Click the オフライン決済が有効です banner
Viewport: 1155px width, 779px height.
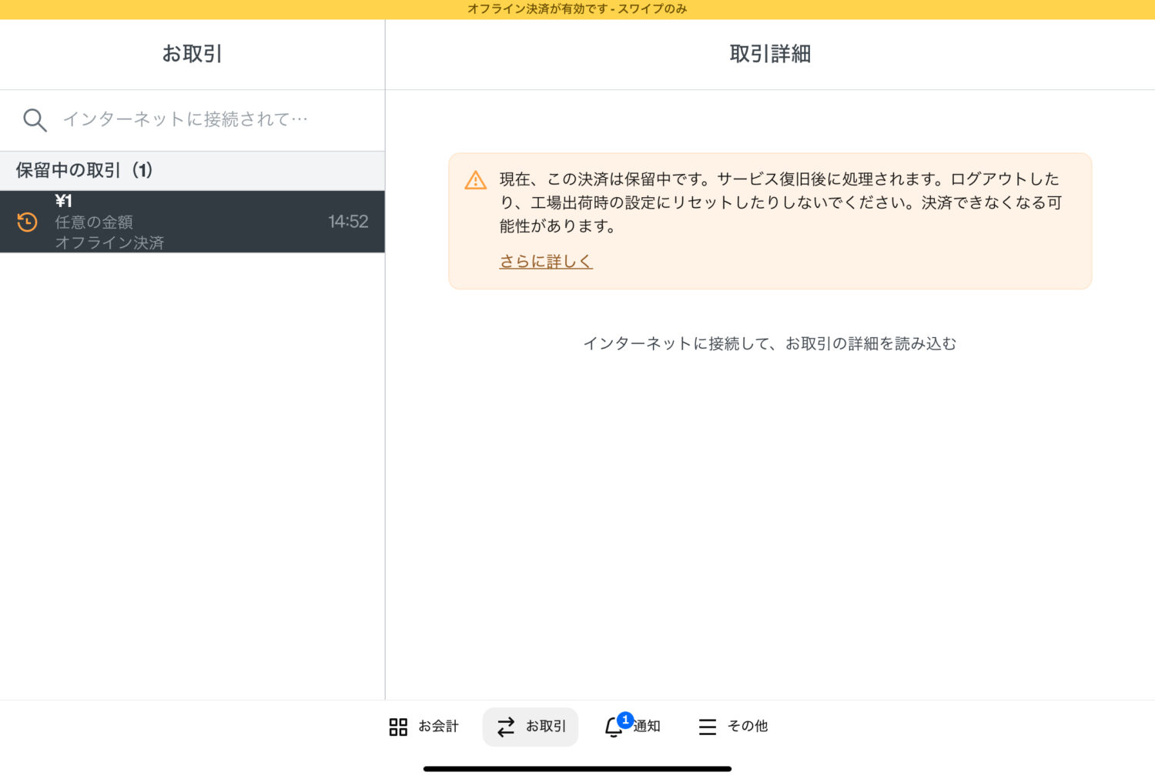(x=577, y=9)
